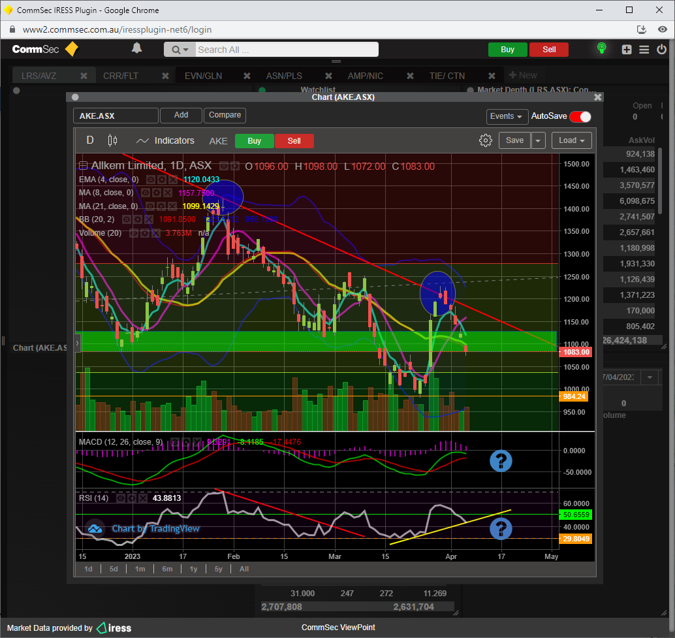The height and width of the screenshot is (638, 675).
Task: Open settings for Allkem Limited main series
Action: 234,166
